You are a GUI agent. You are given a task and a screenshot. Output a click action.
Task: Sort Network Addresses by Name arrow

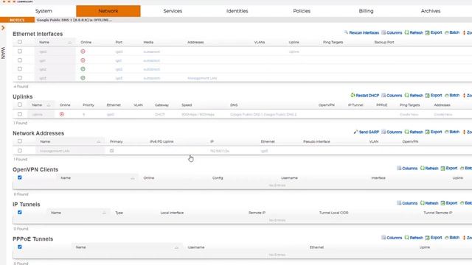98,141
